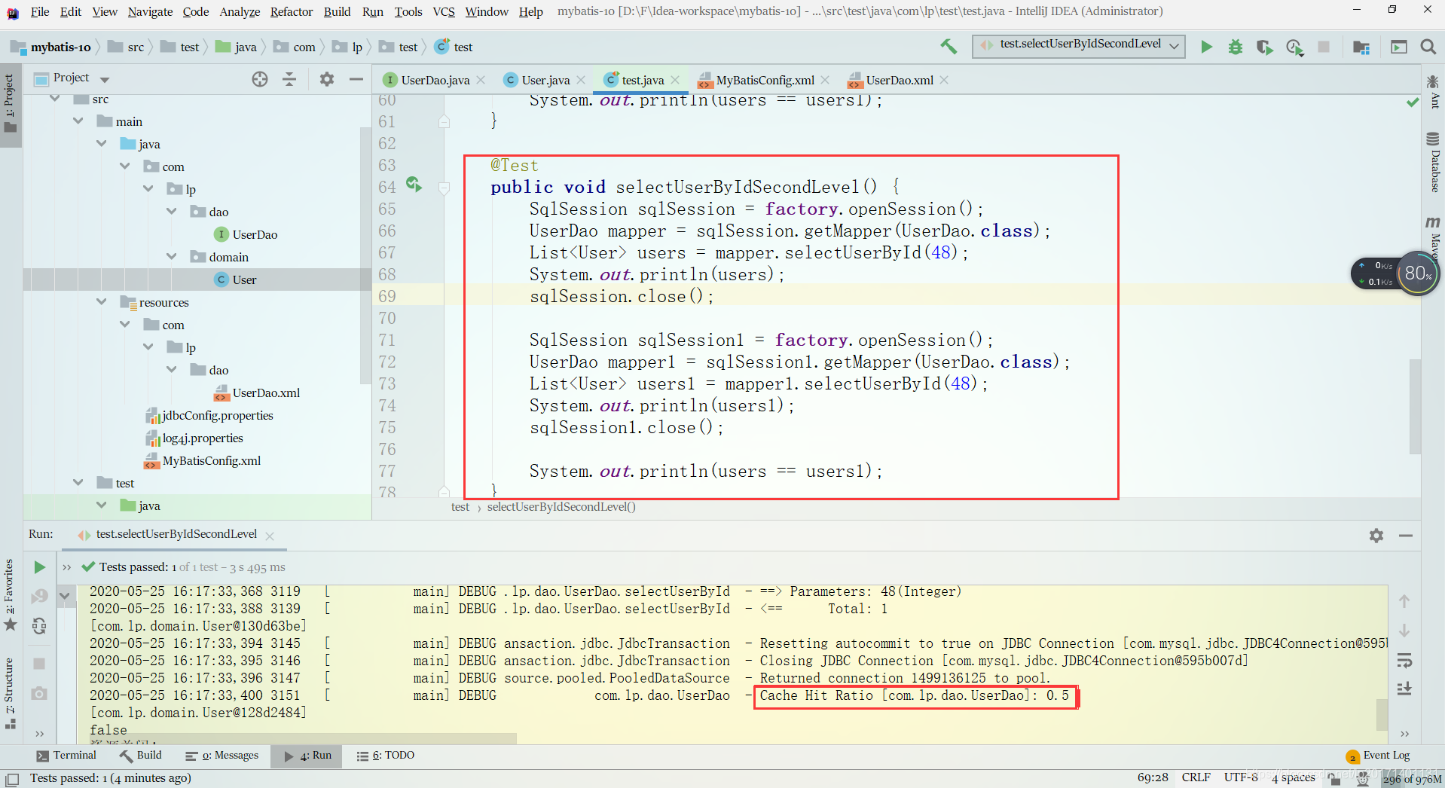1445x788 pixels.
Task: Hide the Project tool window
Action: (356, 79)
